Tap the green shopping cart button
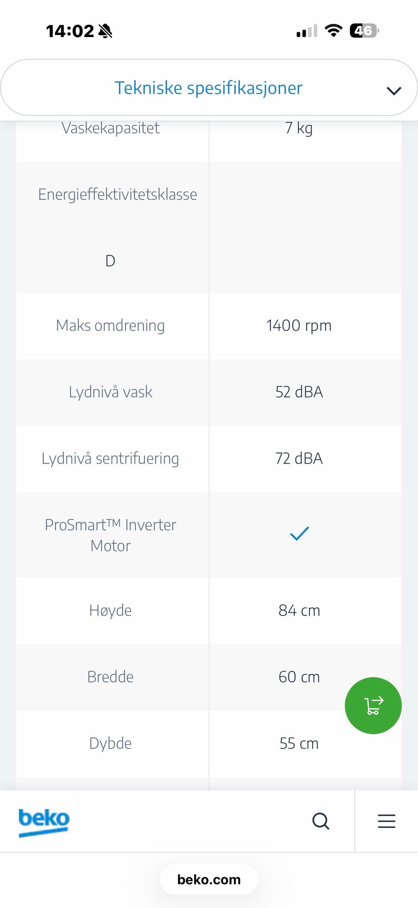Screen dimensions: 418x908 pyautogui.click(x=373, y=706)
